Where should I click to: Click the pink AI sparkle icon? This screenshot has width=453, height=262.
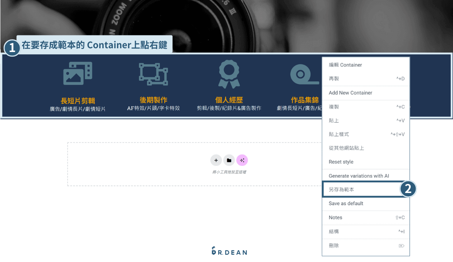coord(242,160)
